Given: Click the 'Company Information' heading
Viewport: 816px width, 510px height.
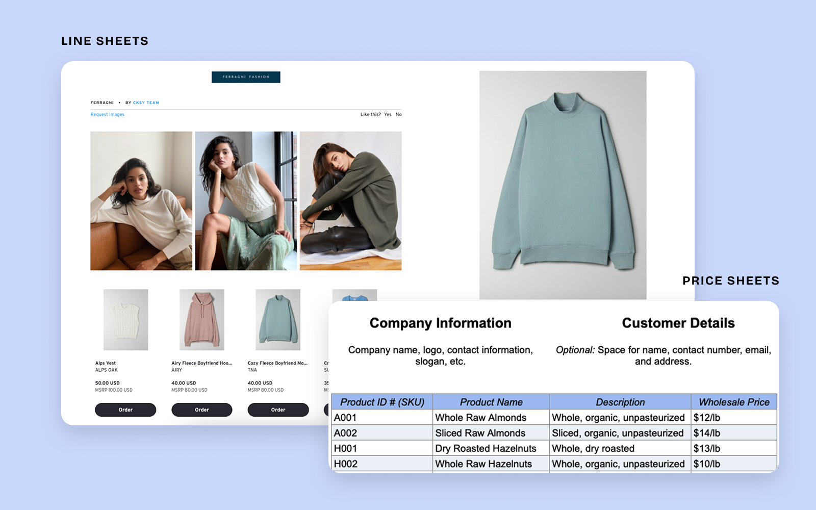Looking at the screenshot, I should (x=441, y=323).
